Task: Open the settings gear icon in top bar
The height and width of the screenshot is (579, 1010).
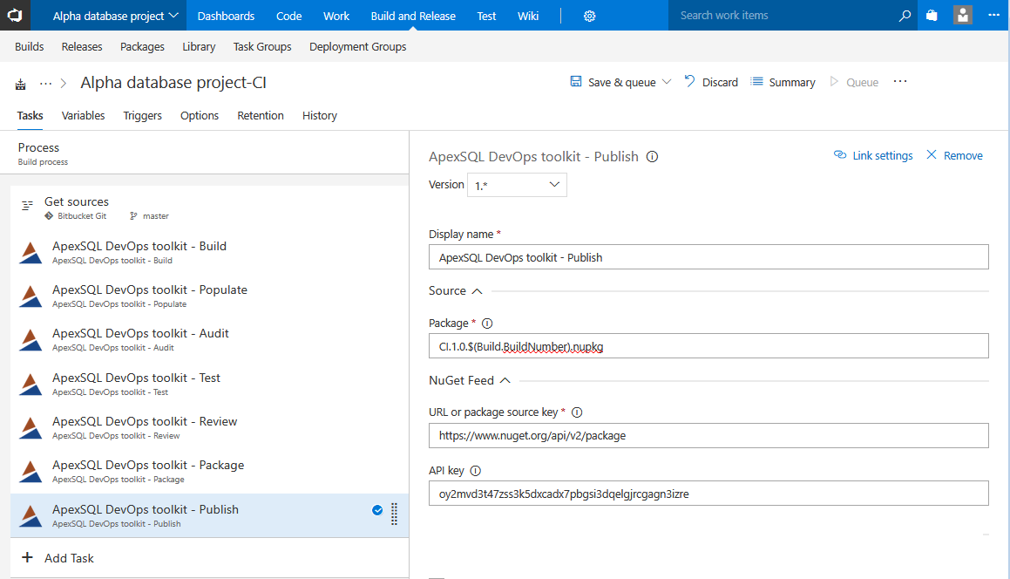Action: coord(589,16)
